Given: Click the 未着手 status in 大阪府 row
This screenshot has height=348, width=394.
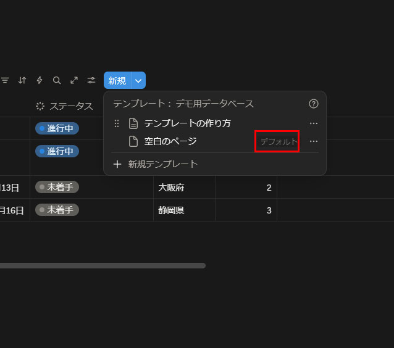Looking at the screenshot, I should (57, 187).
